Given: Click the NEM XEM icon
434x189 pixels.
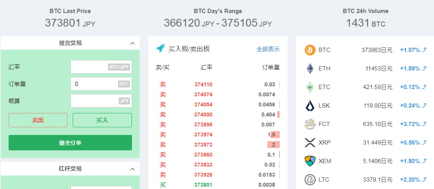Looking at the screenshot, I should pos(310,161).
